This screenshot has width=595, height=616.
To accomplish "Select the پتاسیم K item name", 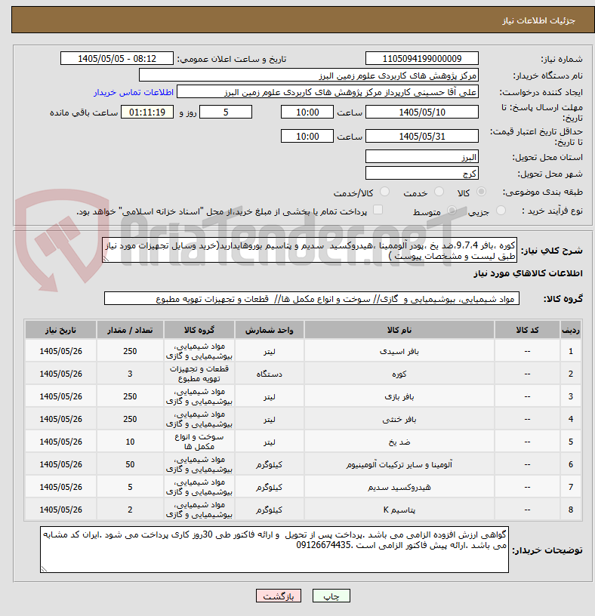I will point(399,510).
